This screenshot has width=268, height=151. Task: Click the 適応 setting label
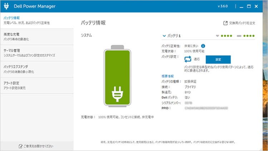coord(197,59)
